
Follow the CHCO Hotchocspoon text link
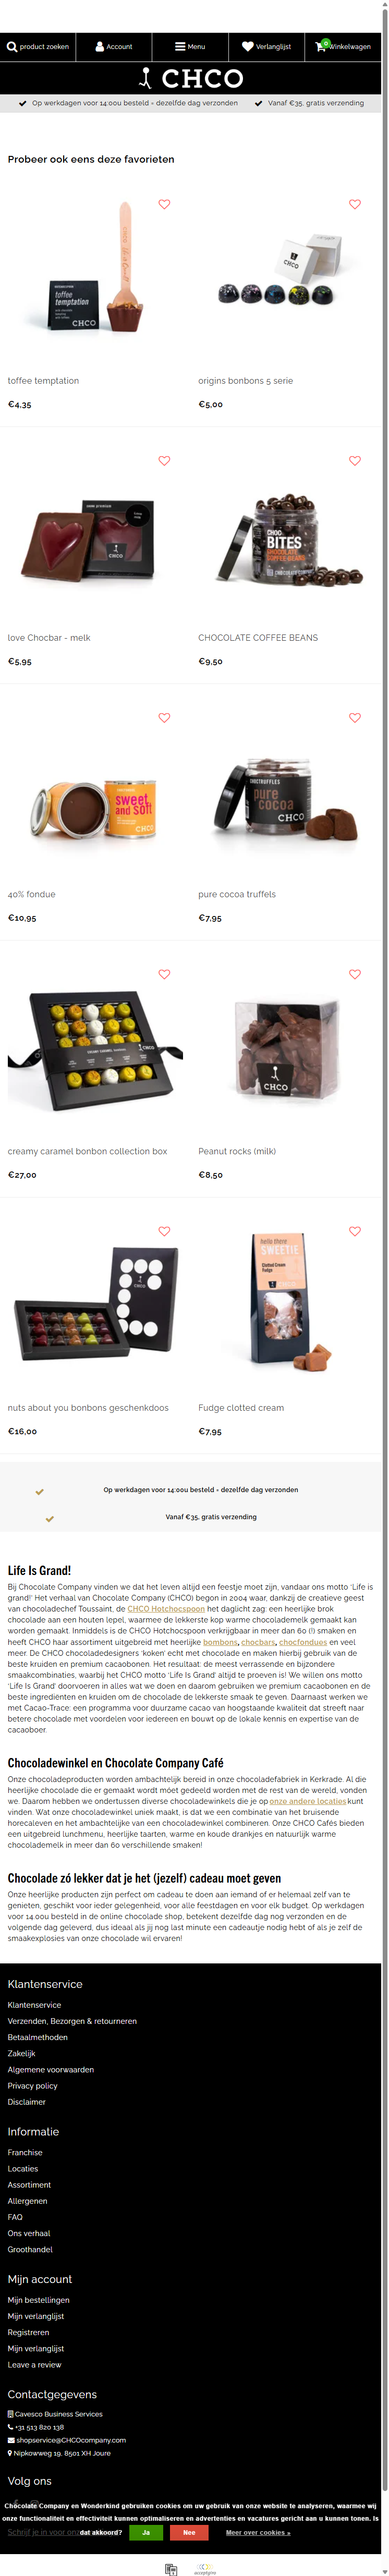pyautogui.click(x=166, y=1609)
